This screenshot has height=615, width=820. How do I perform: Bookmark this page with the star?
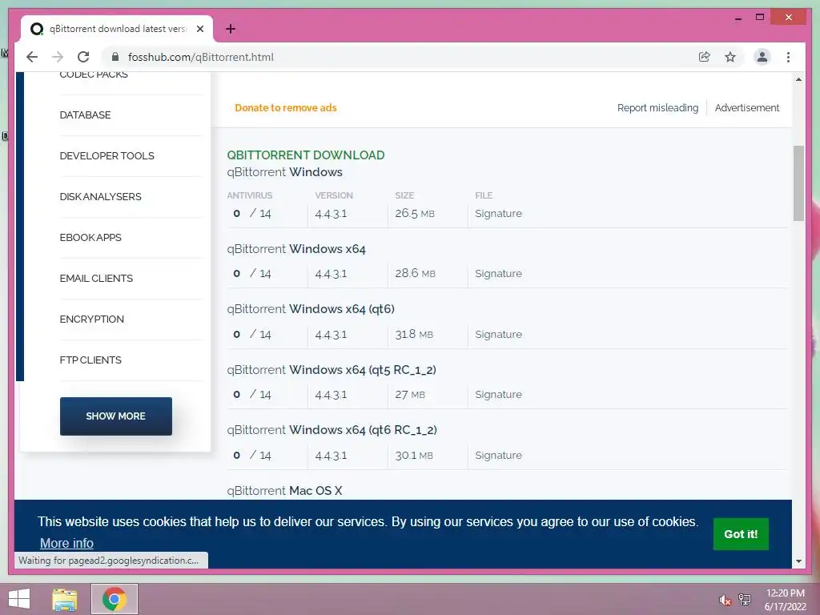730,57
